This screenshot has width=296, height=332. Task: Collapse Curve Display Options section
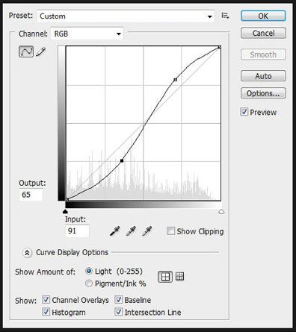pos(27,253)
